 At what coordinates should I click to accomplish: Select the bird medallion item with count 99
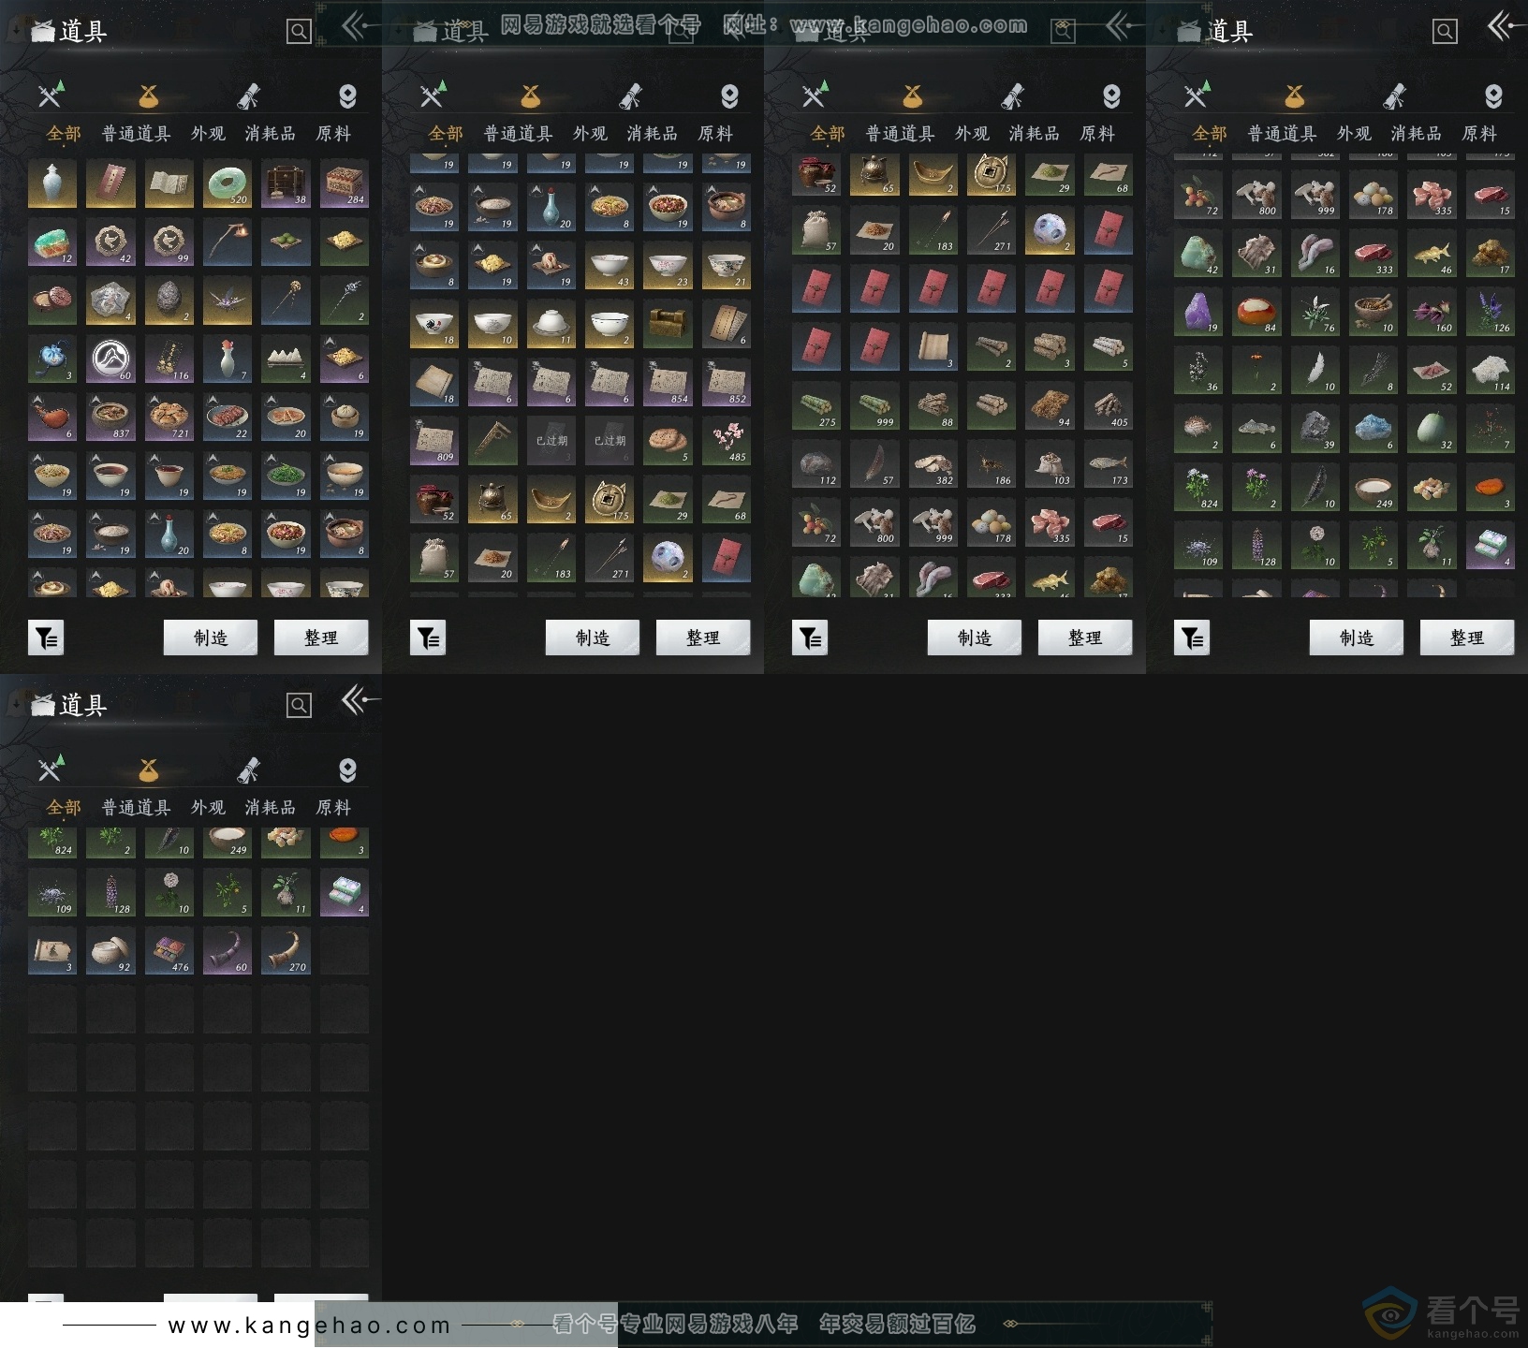(169, 242)
